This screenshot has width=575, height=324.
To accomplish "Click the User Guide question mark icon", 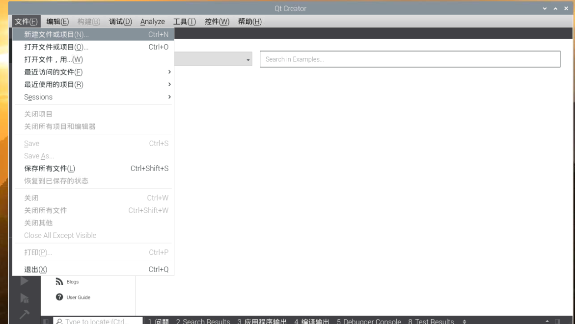I will click(x=59, y=297).
